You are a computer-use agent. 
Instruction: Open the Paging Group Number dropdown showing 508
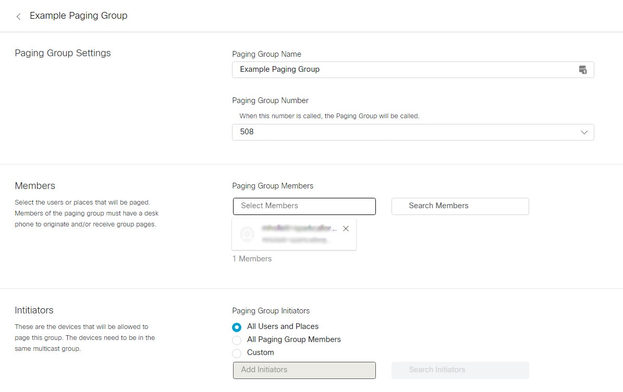coord(412,132)
